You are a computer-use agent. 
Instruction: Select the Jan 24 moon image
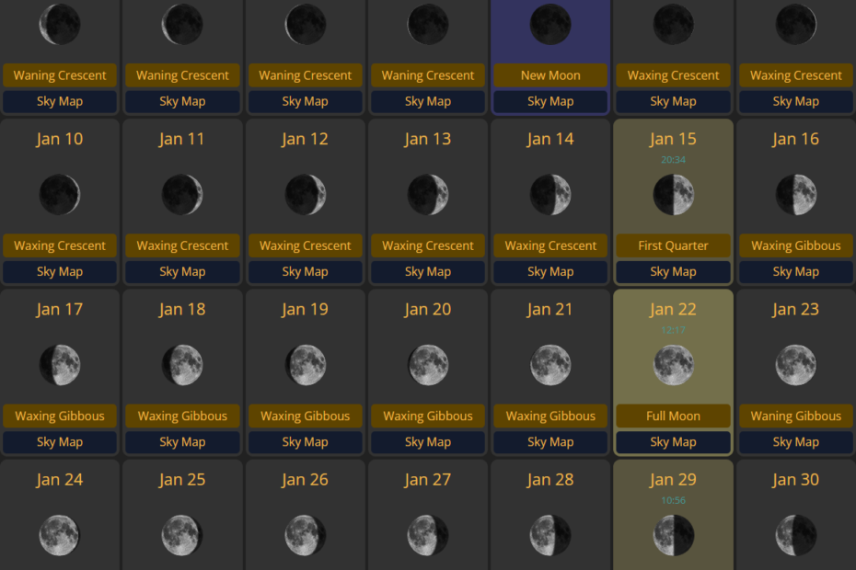60,535
